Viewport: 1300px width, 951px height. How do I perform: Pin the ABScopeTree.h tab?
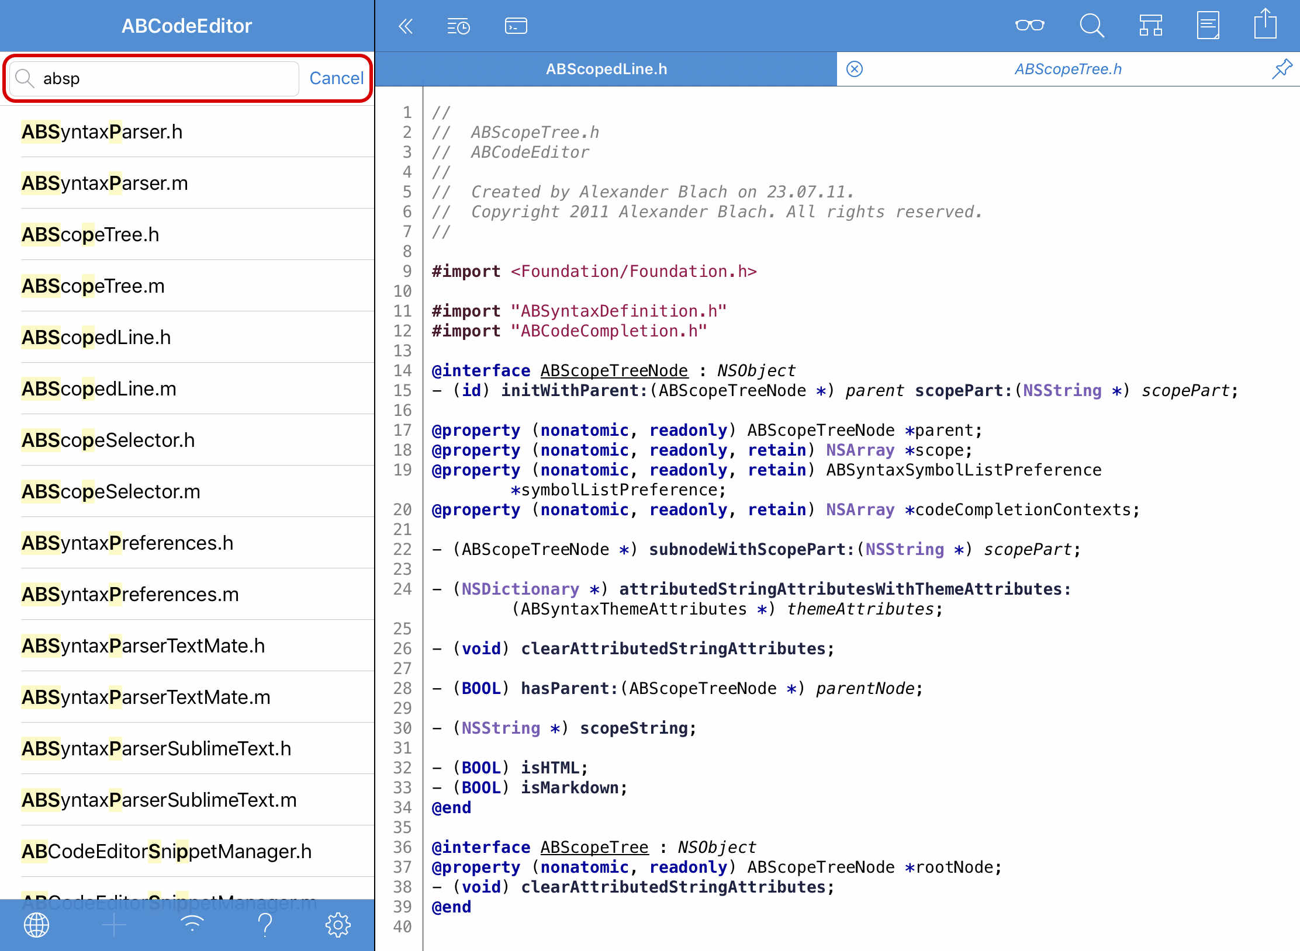[x=1281, y=69]
